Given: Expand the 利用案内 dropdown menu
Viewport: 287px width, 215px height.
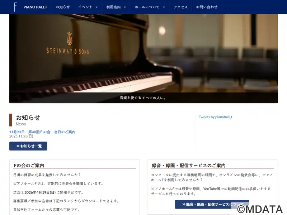Looking at the screenshot, I should coord(116,7).
